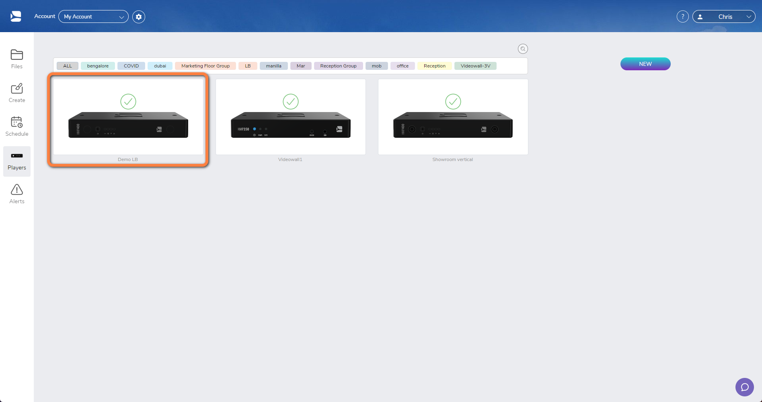Filter players by the ALL tag
The image size is (762, 402).
tap(68, 66)
